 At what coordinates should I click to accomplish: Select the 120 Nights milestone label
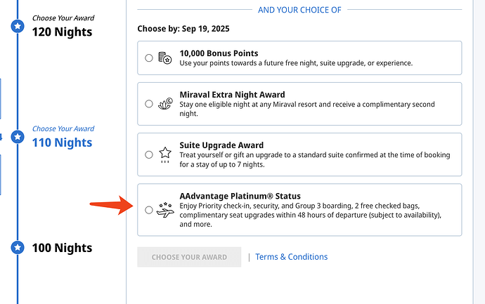coord(62,32)
